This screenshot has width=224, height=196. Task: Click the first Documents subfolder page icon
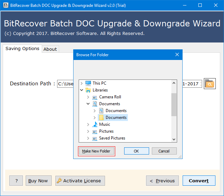click(x=101, y=111)
